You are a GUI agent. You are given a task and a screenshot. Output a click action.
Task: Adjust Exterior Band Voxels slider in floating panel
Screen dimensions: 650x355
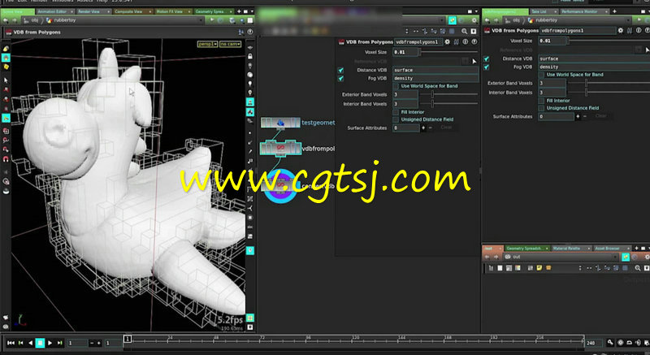point(449,94)
